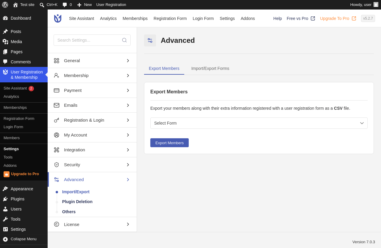Open Members in WordPress sidebar
Viewport: 381px width, 248px height.
pos(12,138)
